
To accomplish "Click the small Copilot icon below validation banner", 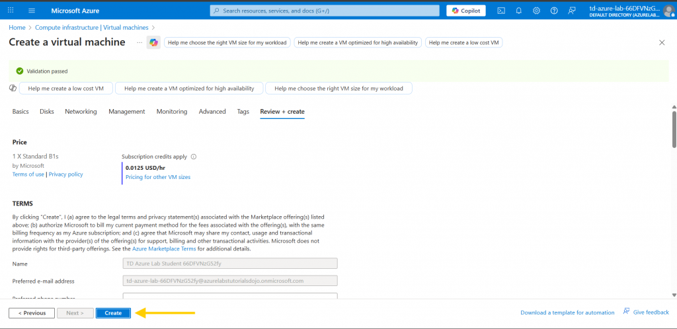I will [13, 88].
